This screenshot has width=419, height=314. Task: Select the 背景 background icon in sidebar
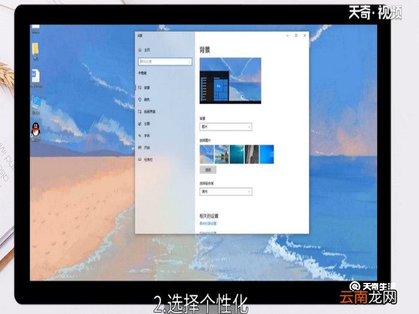coord(139,87)
